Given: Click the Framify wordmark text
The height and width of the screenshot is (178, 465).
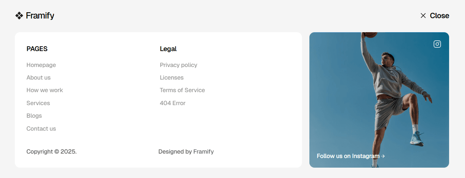Looking at the screenshot, I should 40,16.
